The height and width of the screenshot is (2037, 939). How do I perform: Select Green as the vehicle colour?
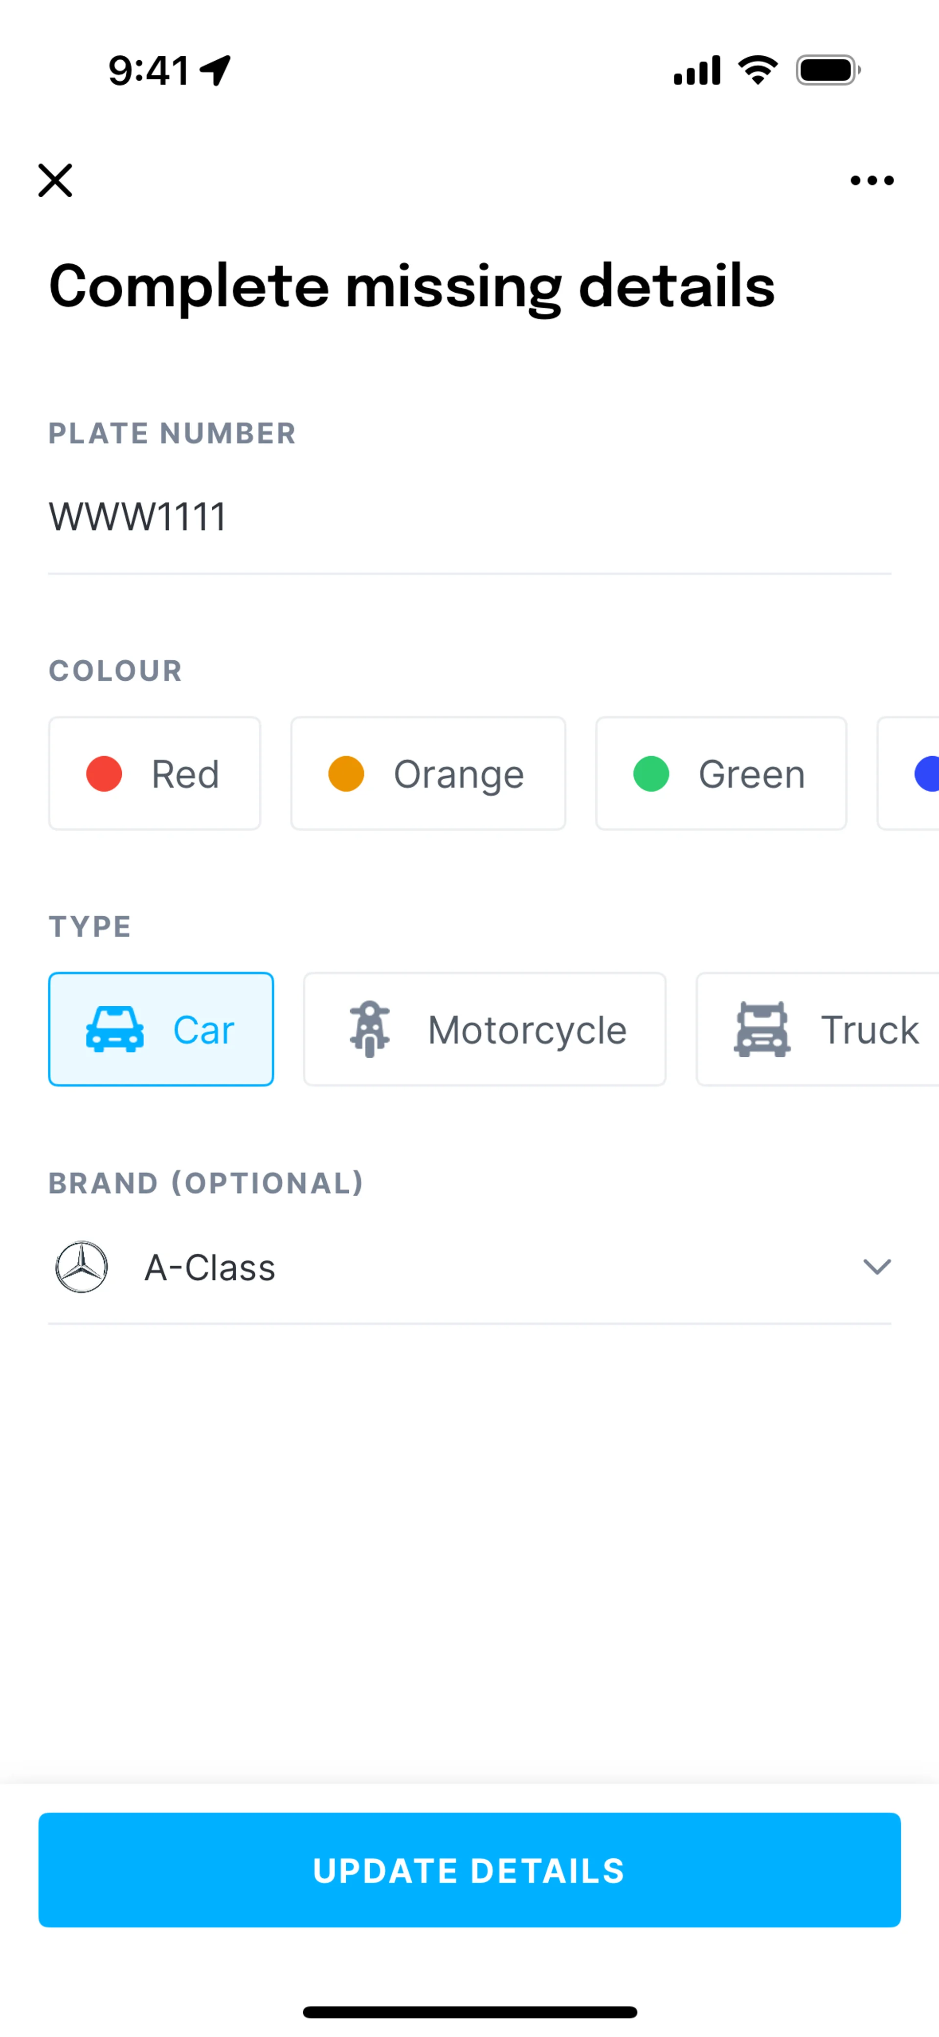tap(721, 773)
